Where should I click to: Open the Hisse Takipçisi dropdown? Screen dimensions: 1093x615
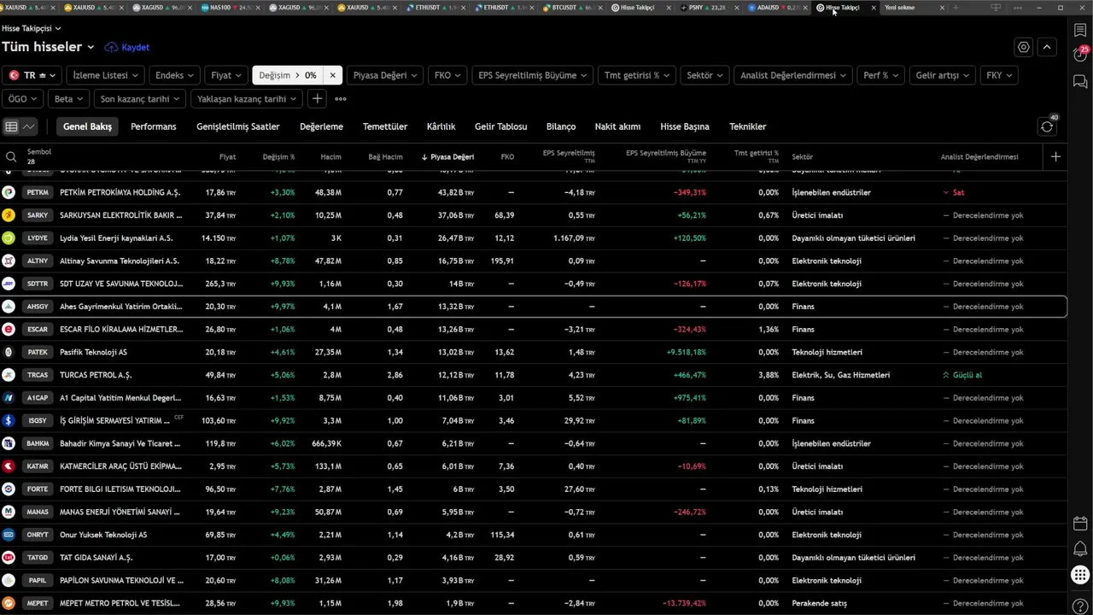pos(32,28)
